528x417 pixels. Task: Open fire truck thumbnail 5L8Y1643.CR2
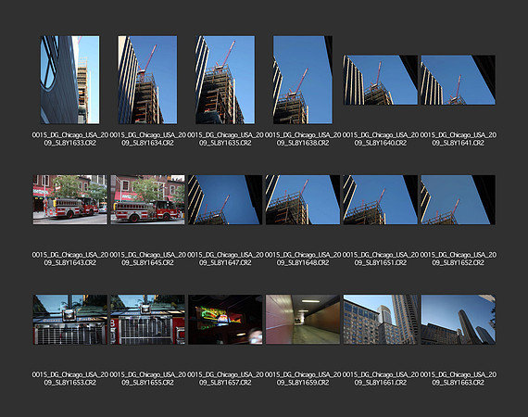pos(70,199)
